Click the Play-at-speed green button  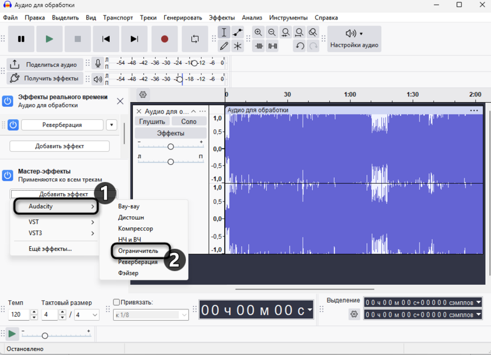point(12,334)
